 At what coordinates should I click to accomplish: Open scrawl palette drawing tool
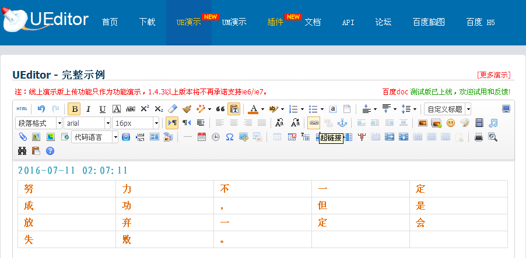point(465,123)
